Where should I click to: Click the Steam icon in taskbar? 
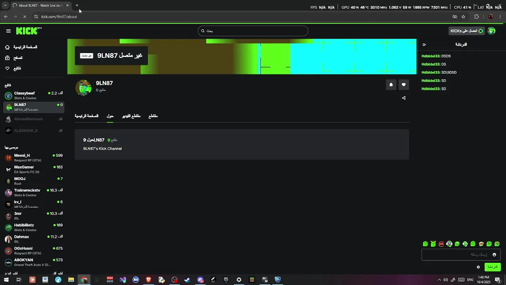[x=187, y=280]
